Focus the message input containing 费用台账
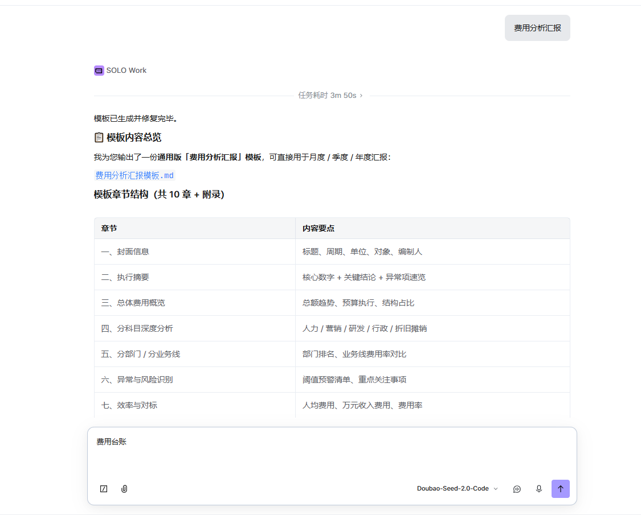Image resolution: width=641 pixels, height=515 pixels. 332,452
